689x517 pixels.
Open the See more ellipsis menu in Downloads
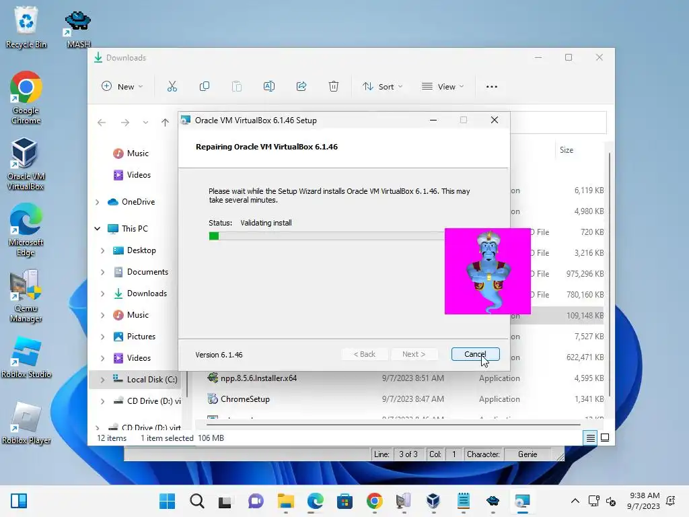(x=492, y=87)
